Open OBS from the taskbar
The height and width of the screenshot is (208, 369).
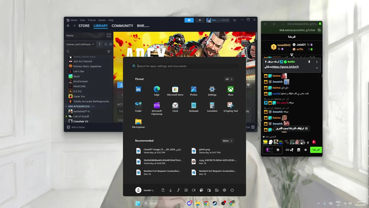click(x=223, y=203)
